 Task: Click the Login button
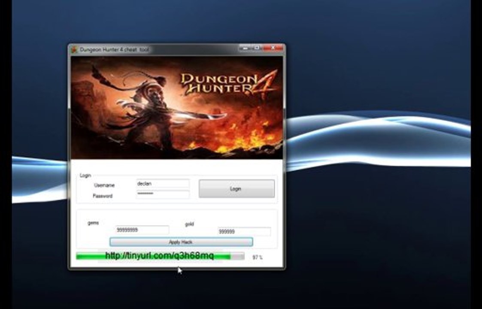click(x=236, y=188)
